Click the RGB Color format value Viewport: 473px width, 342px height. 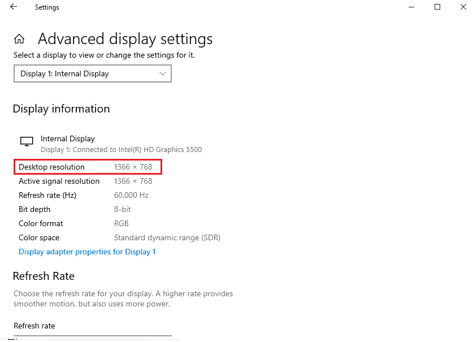[121, 223]
